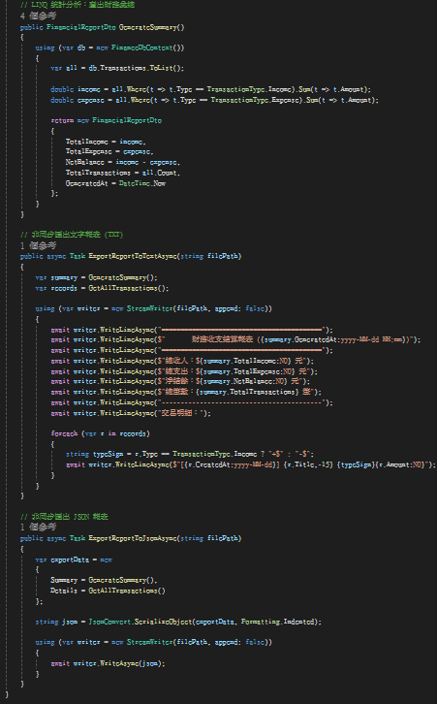This screenshot has height=704, width=437.
Task: Click the 交易明細 WriteLineAsync line
Action: [x=131, y=413]
